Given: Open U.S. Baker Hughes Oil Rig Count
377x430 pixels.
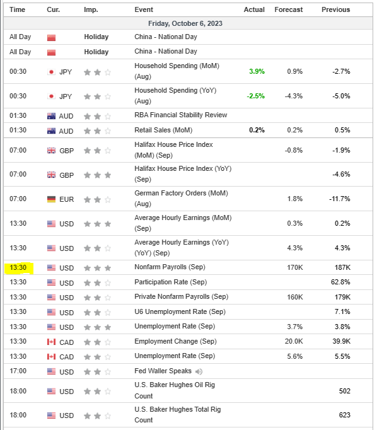Looking at the screenshot, I should click(175, 390).
